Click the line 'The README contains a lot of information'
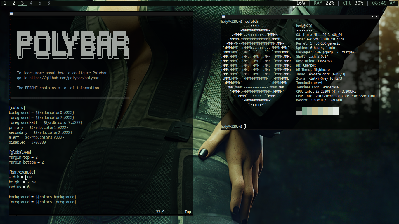Viewport: 399px width, 224px height. pyautogui.click(x=58, y=88)
